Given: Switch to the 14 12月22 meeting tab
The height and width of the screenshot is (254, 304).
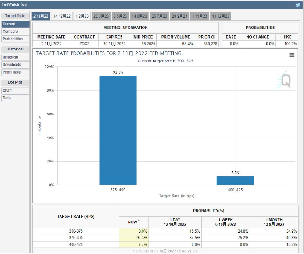Looking at the screenshot, I should (62, 16).
